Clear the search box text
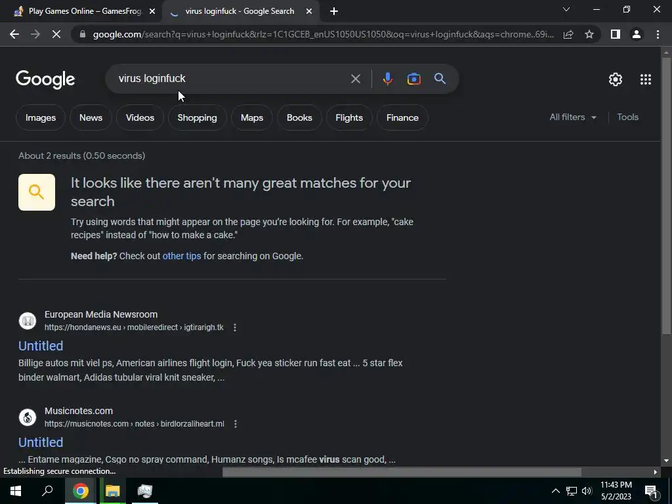 (355, 79)
